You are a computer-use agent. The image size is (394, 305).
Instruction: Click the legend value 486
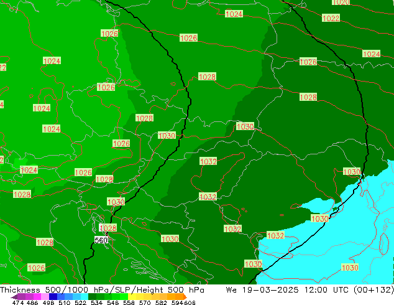(32, 303)
